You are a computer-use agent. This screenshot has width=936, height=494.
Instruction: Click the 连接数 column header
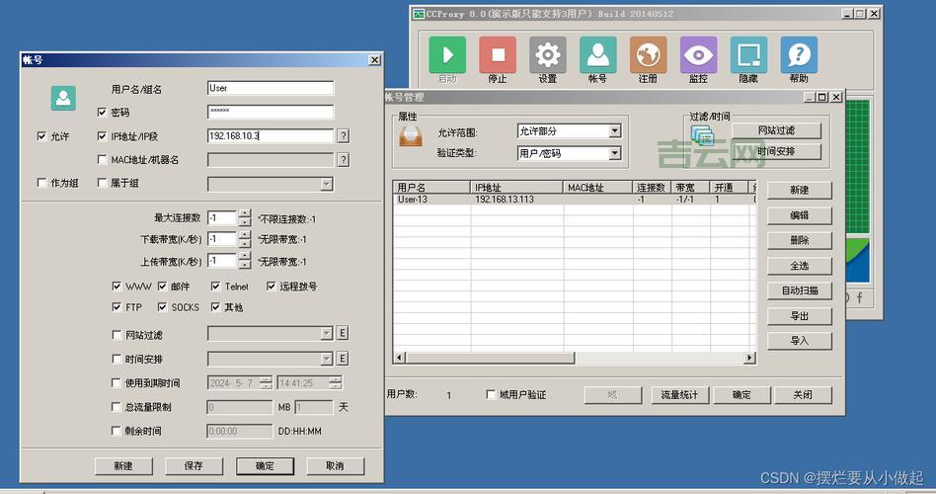click(651, 187)
